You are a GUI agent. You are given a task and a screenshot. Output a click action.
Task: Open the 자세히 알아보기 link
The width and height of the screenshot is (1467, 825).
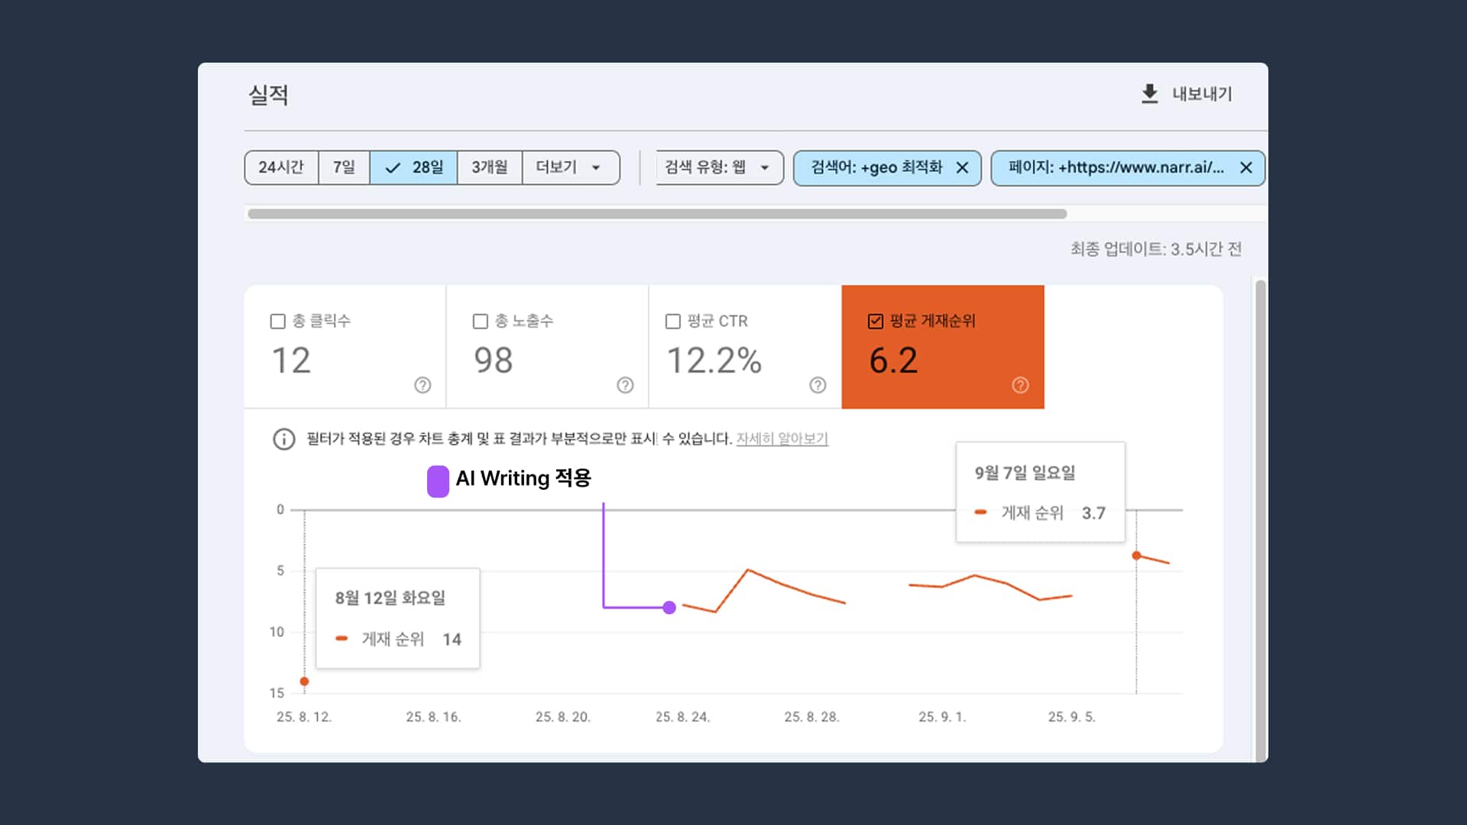click(x=782, y=438)
